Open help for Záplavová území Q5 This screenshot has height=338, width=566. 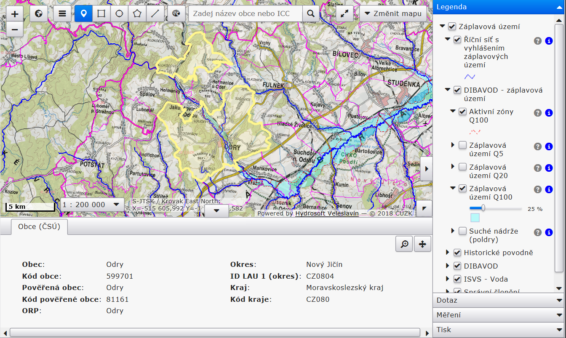(537, 146)
